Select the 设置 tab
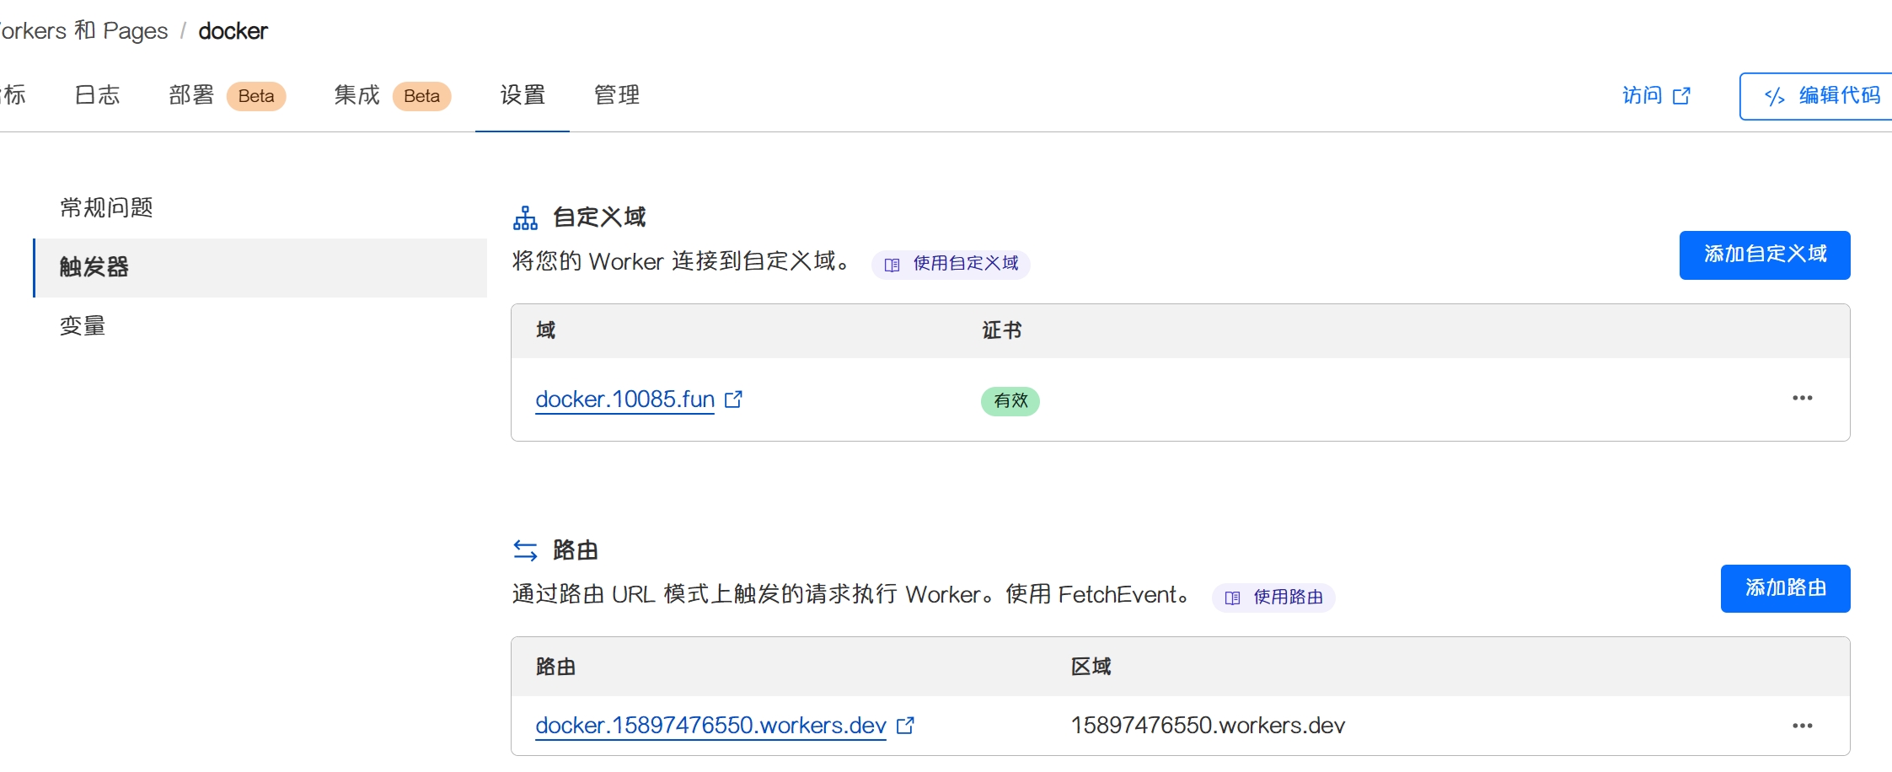 [523, 95]
